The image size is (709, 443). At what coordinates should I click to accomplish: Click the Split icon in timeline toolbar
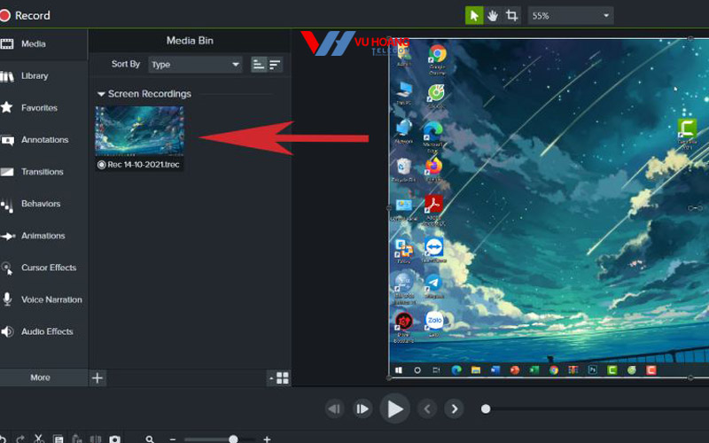(x=96, y=439)
